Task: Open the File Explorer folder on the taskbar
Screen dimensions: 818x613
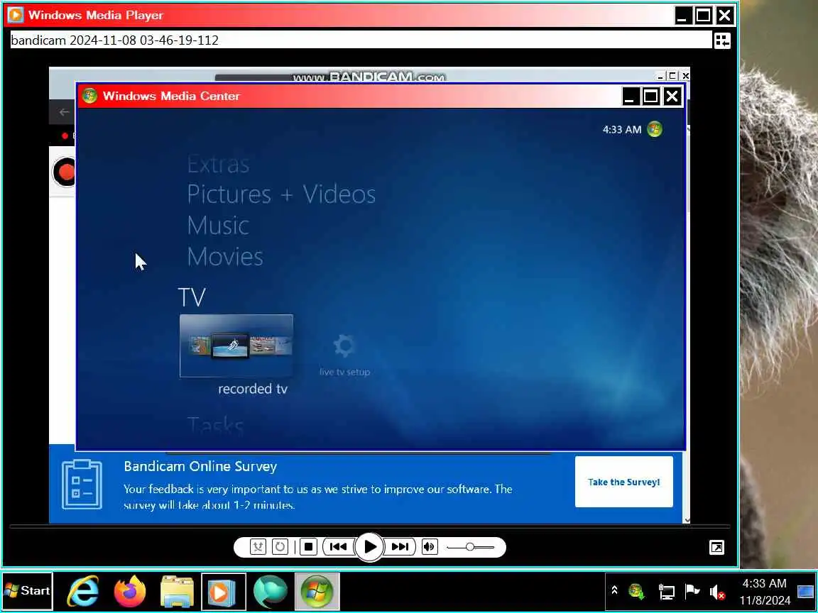Action: click(177, 591)
